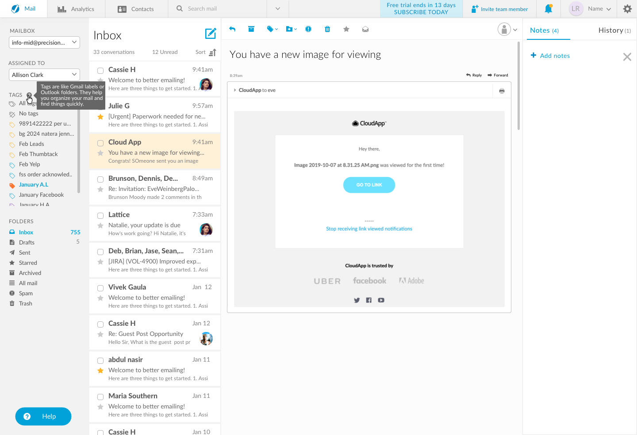Viewport: 637px width, 435px height.
Task: Click the GO TO LINK button
Action: (369, 185)
